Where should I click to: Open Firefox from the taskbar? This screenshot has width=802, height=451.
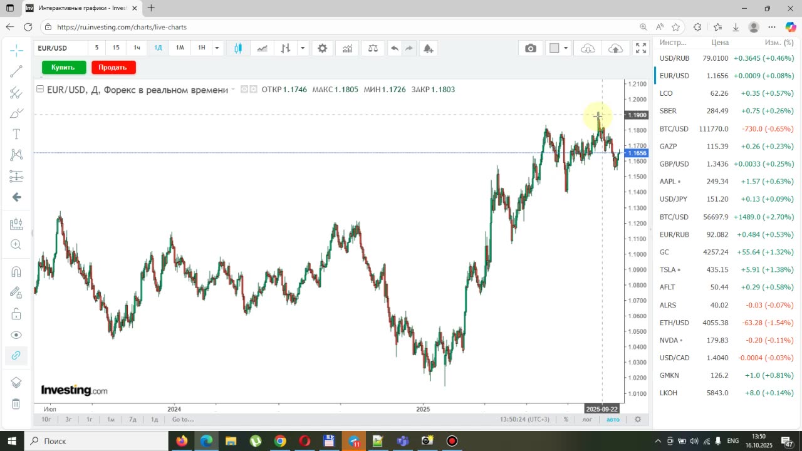coord(182,441)
